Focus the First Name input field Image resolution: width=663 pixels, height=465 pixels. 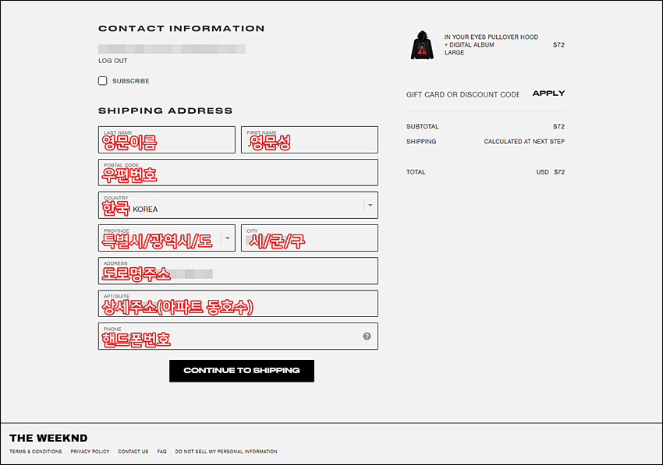pos(310,139)
